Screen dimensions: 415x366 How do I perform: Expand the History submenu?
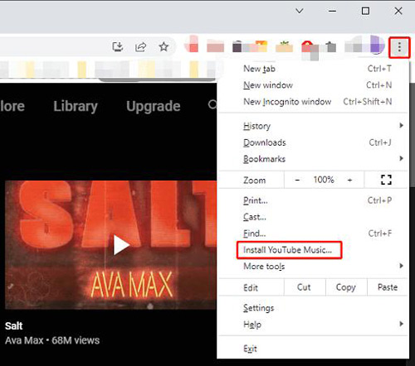click(x=314, y=126)
